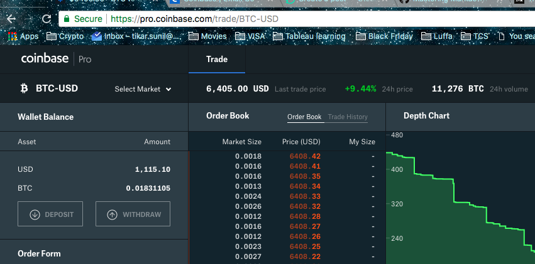Screen dimensions: 535x264
Task: Click the Depth Chart heading
Action: 426,115
